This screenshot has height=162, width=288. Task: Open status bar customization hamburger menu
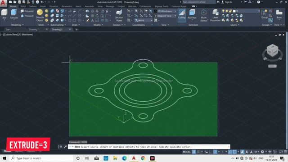[285, 152]
